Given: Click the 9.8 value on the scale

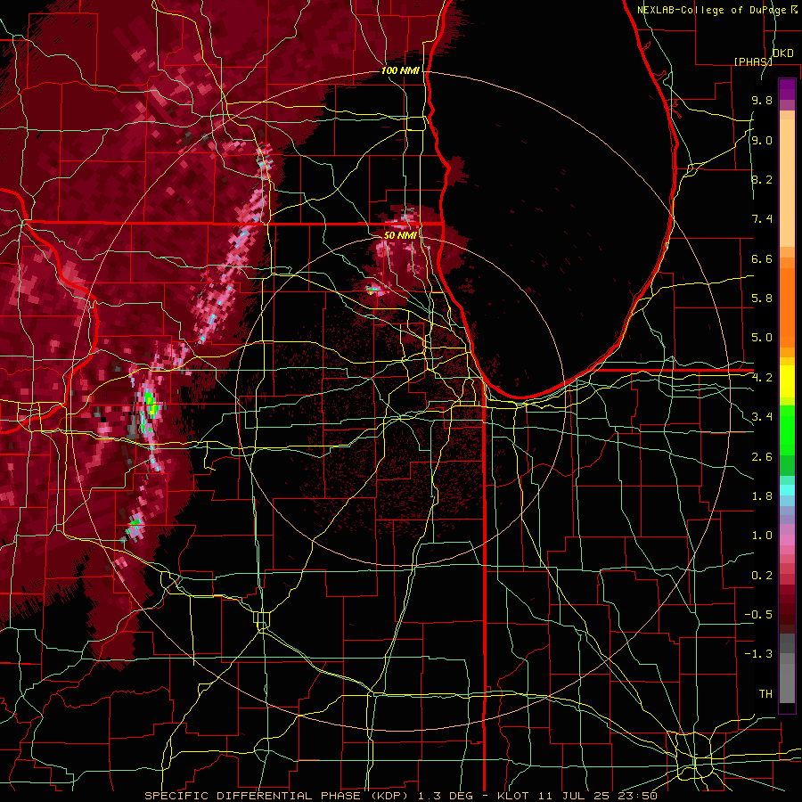Looking at the screenshot, I should [x=762, y=100].
